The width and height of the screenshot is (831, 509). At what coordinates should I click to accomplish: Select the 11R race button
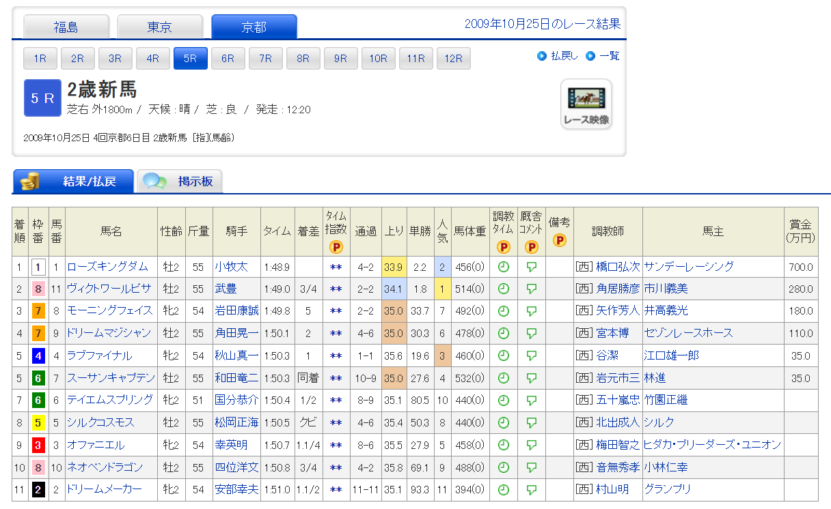[415, 59]
